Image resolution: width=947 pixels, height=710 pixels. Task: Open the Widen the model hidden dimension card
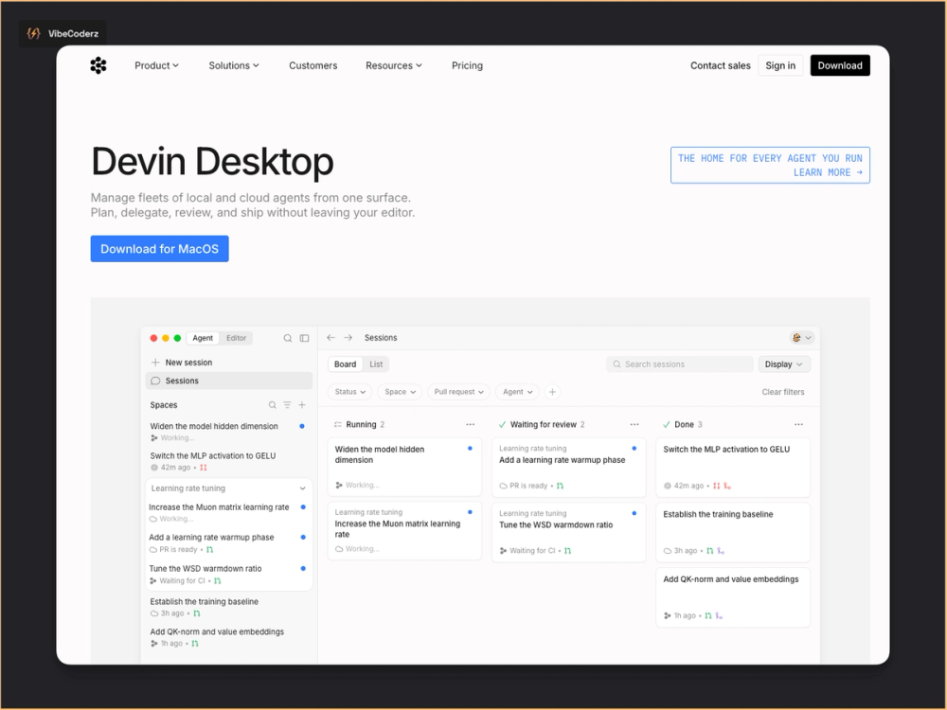[404, 467]
